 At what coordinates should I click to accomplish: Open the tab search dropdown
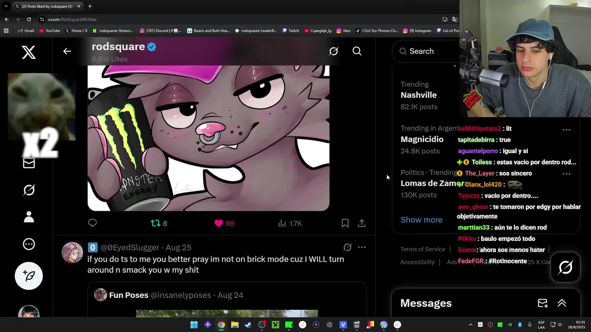[6, 6]
